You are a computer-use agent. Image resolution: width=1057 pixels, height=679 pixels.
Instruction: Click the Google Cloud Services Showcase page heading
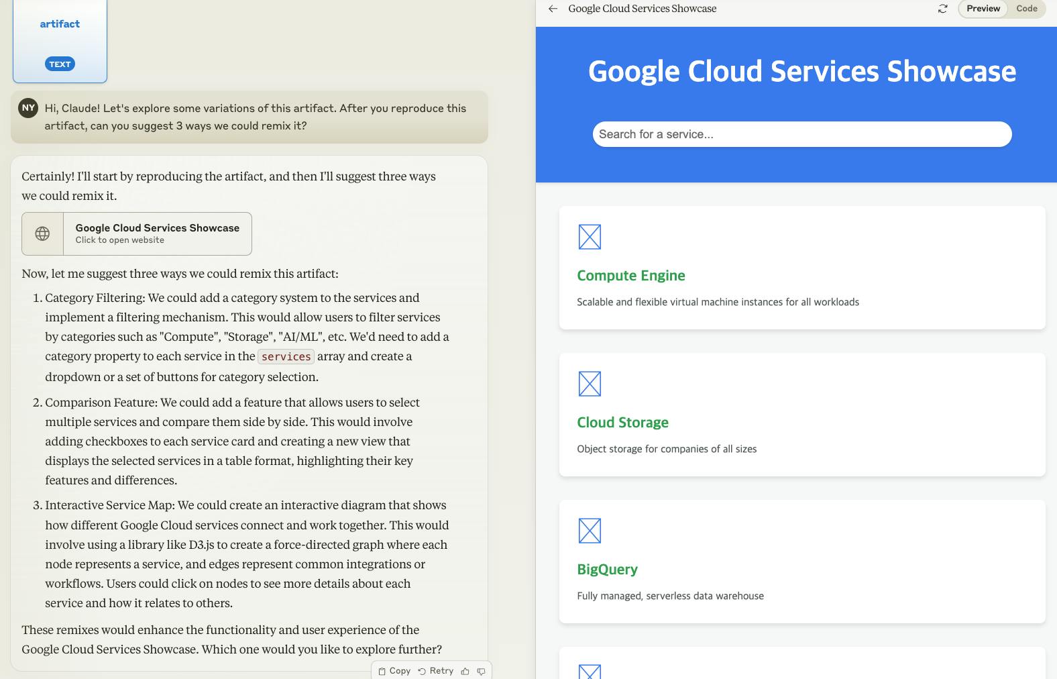pos(801,71)
